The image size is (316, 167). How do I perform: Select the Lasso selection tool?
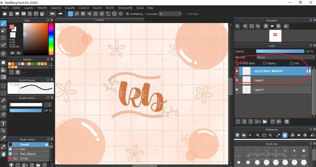pos(3,93)
